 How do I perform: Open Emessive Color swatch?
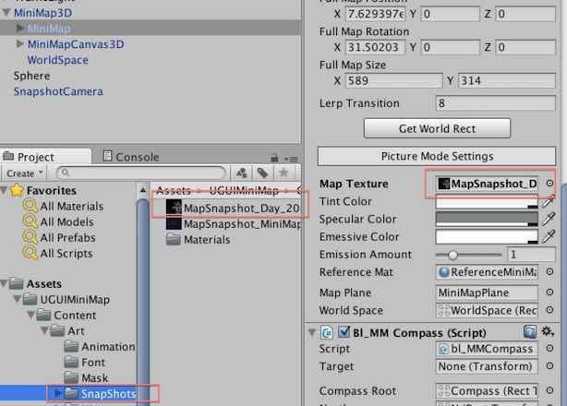(487, 237)
